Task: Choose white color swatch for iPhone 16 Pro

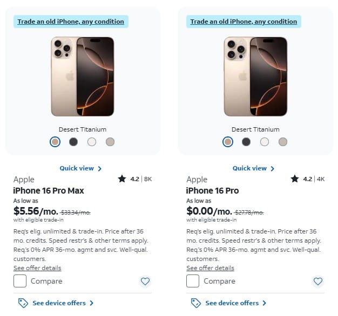Action: click(x=265, y=142)
